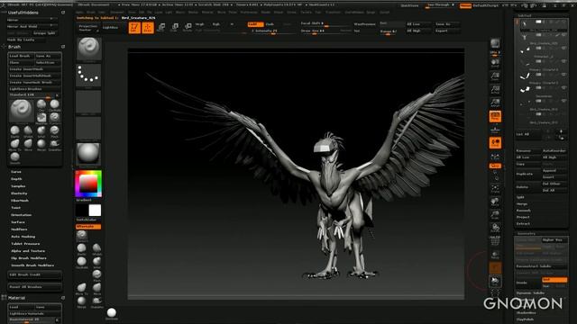Toggle Mrgb channel button
This screenshot has height=324, width=577.
click(200, 24)
